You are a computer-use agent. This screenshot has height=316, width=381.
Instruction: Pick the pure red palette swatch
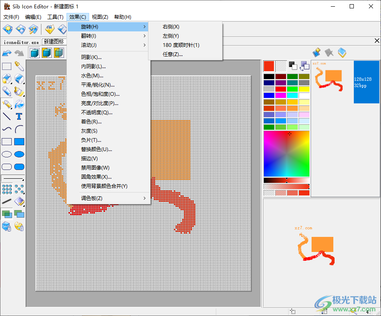pos(281,89)
